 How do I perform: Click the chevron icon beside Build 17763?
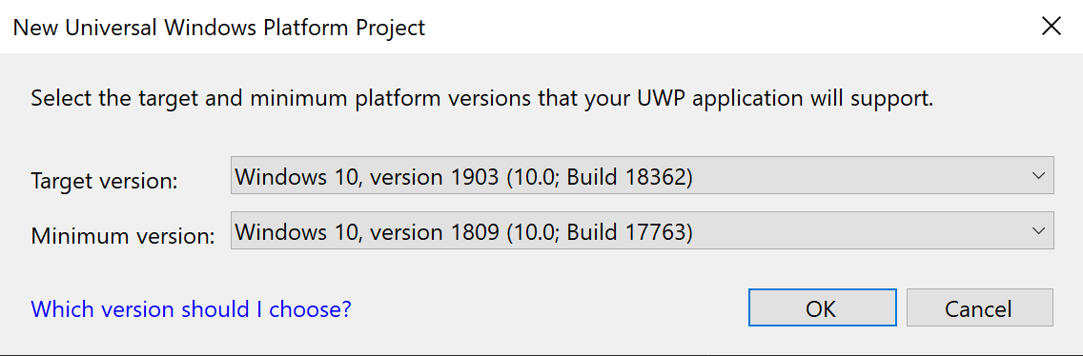pyautogui.click(x=1037, y=231)
